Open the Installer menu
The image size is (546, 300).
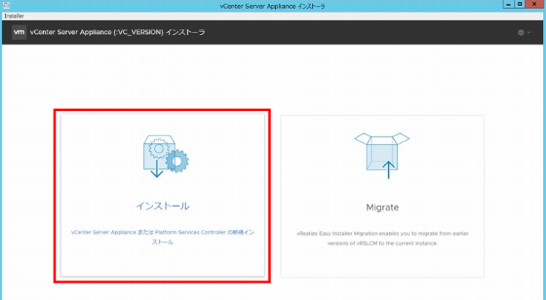point(14,16)
